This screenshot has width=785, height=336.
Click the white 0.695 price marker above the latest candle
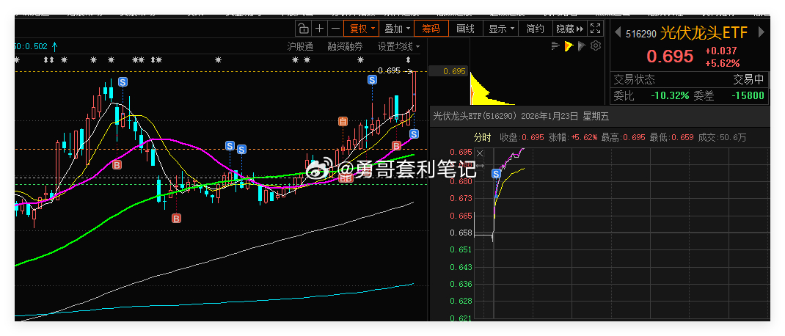point(390,70)
